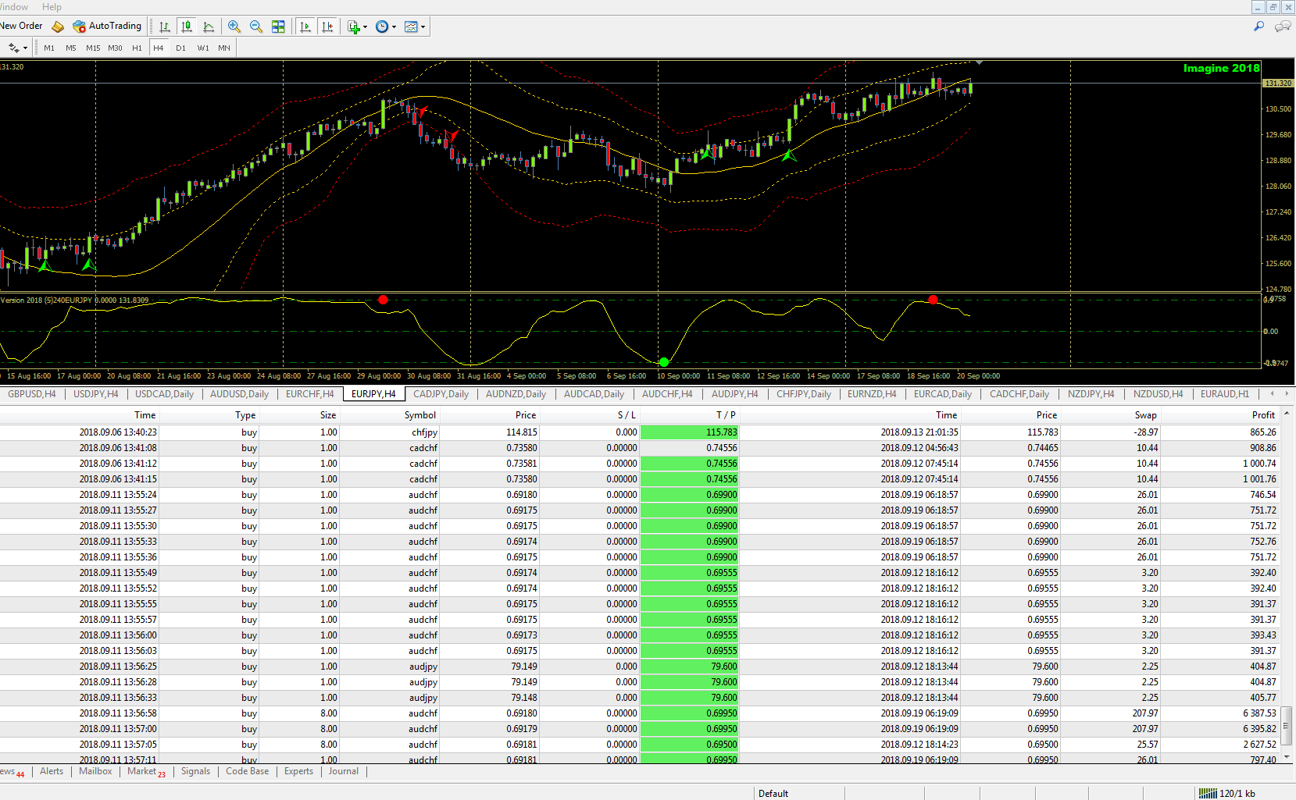Open the Mailbox terminal tab

(x=95, y=771)
